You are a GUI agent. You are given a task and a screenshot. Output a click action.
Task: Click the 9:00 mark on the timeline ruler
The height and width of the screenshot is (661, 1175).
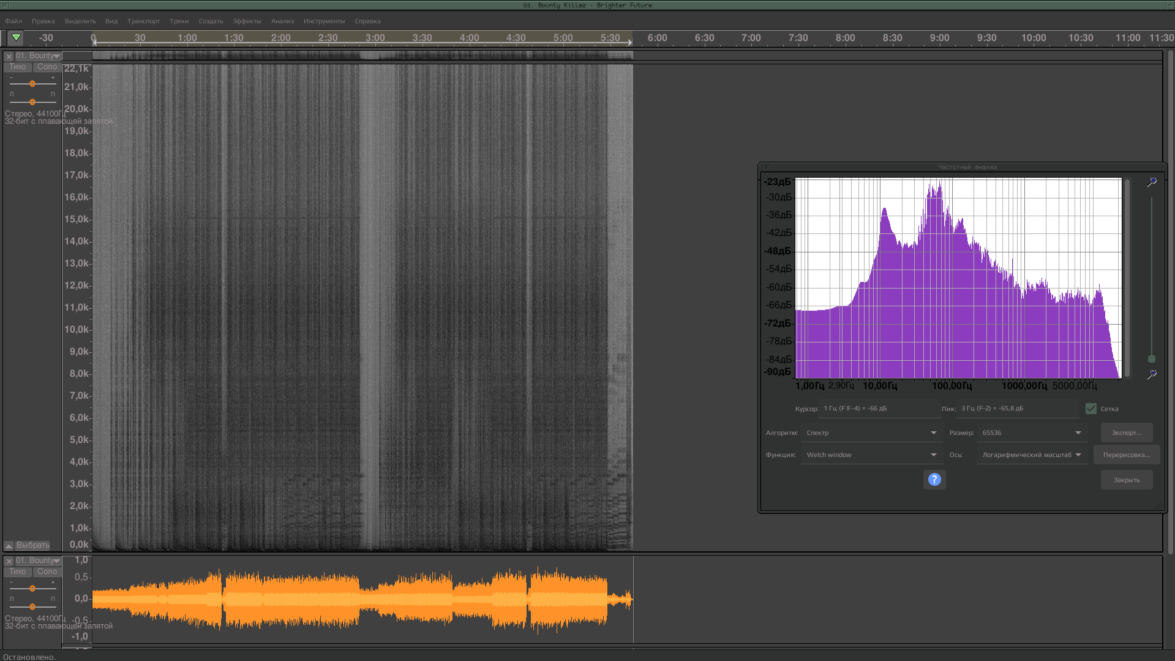[x=939, y=38]
